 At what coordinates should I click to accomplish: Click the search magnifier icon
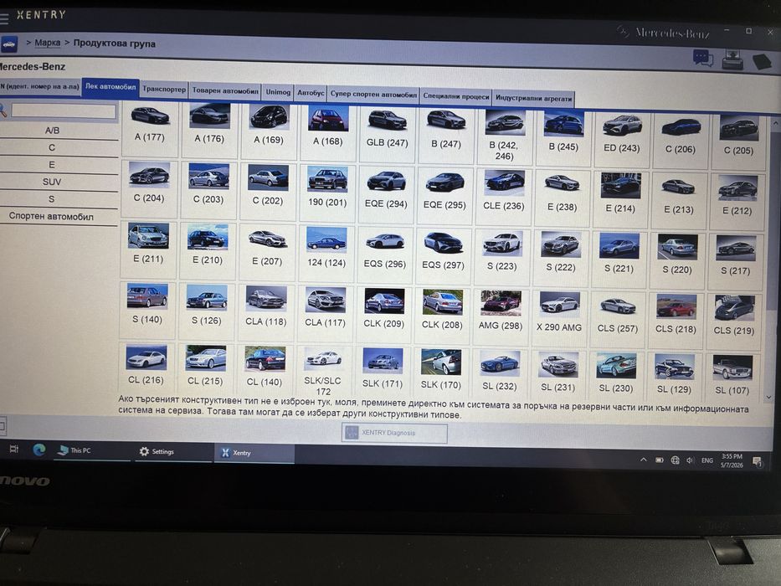click(x=3, y=111)
